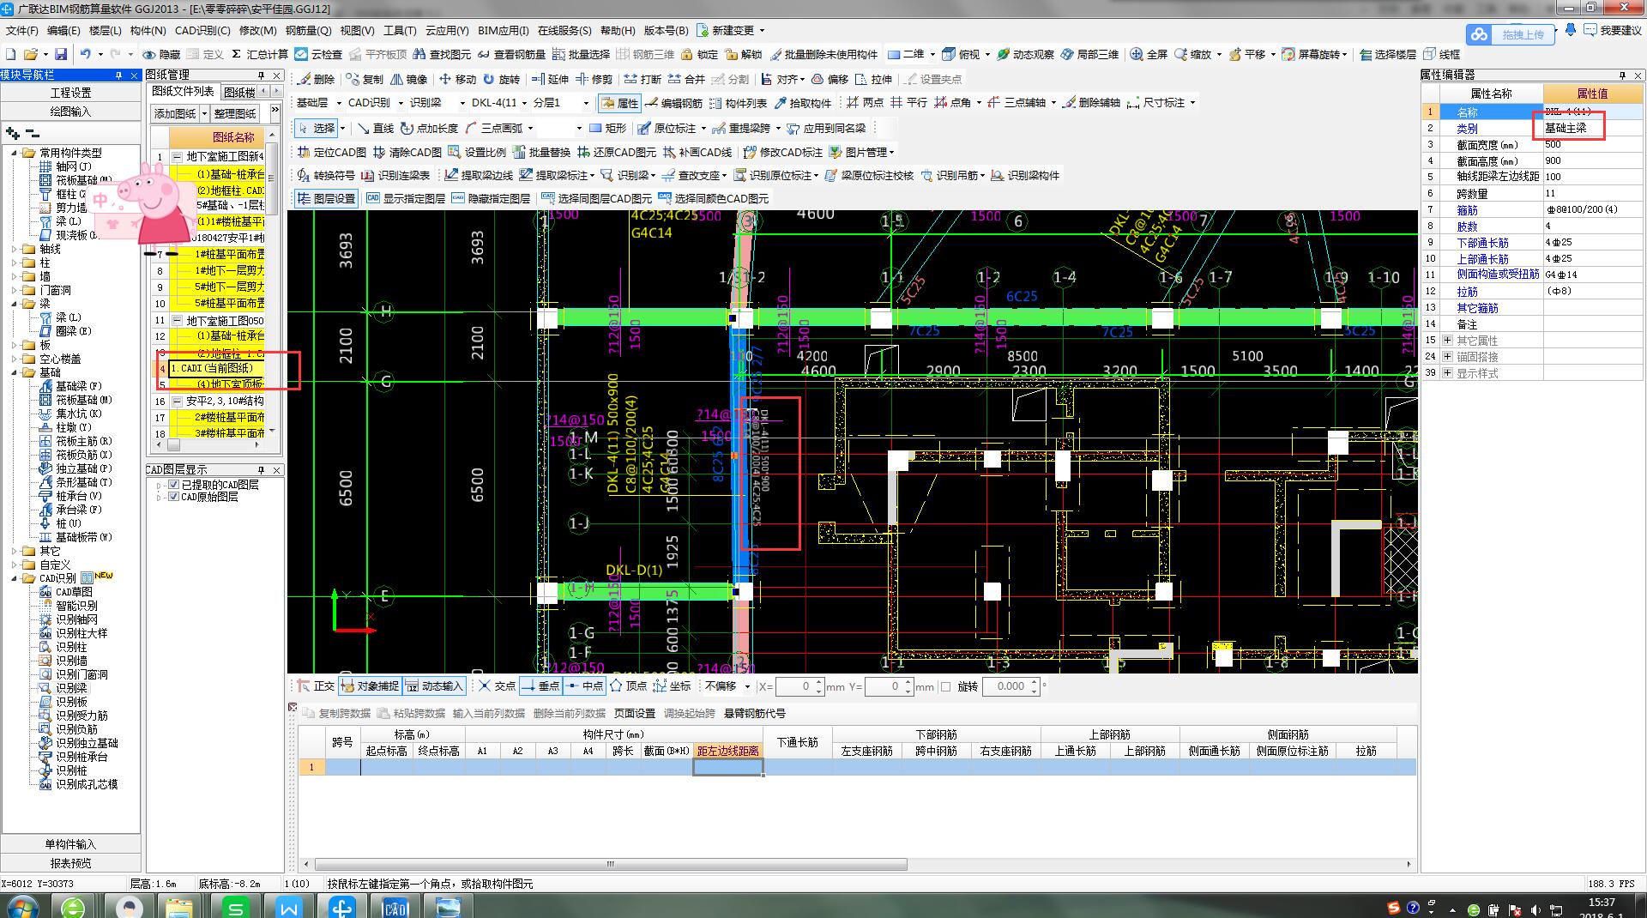Select the 旋转 rotate tool in edit toolbar

501,79
